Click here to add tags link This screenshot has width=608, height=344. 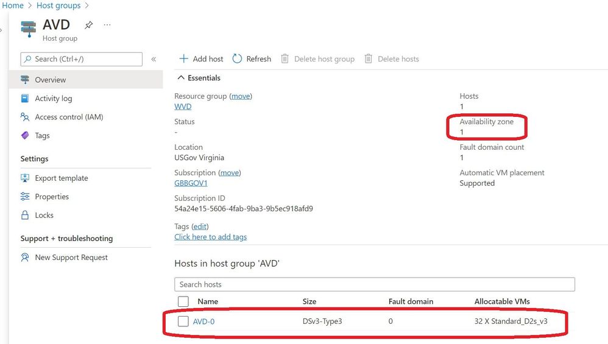click(210, 237)
